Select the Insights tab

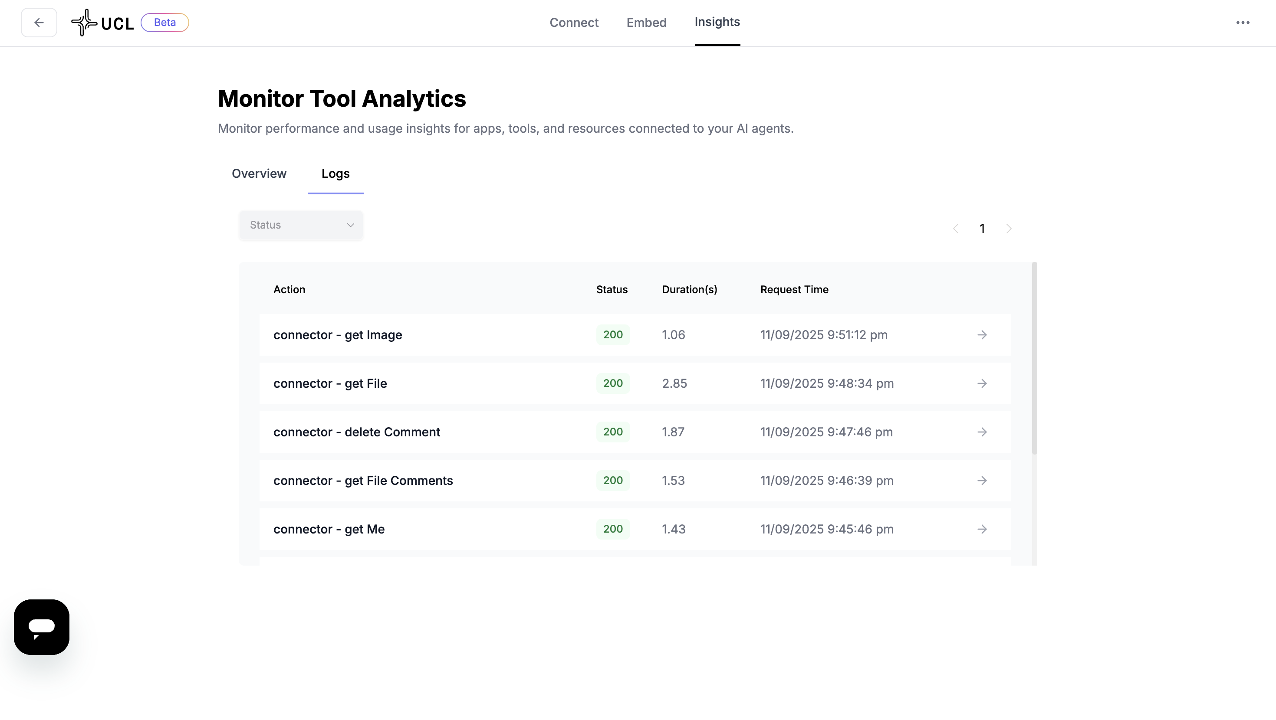coord(717,22)
